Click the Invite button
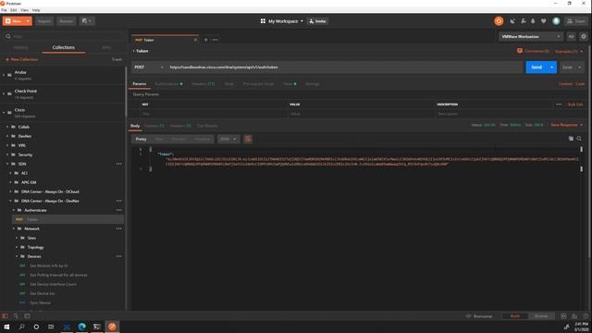Image resolution: width=592 pixels, height=333 pixels. click(x=318, y=21)
